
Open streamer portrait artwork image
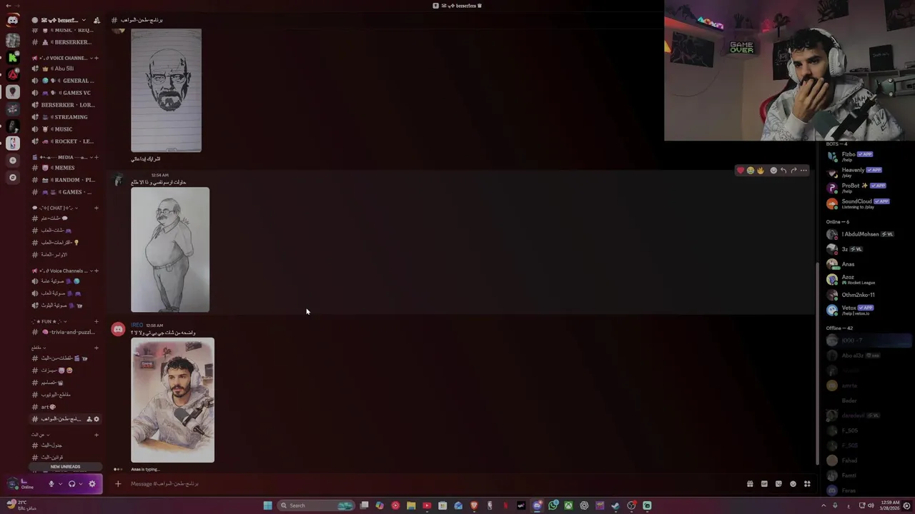[x=172, y=400]
